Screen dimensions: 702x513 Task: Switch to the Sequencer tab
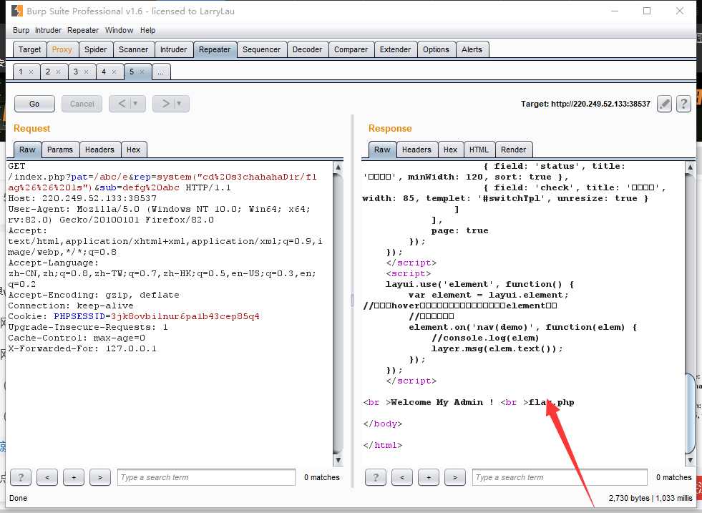coord(261,49)
